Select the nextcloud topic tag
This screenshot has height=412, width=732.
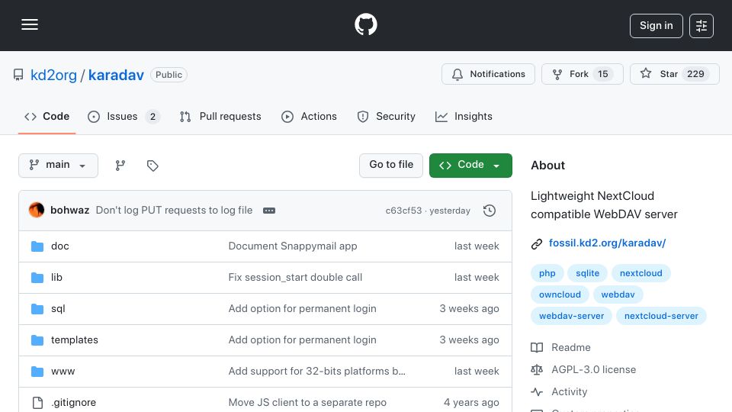pyautogui.click(x=641, y=273)
